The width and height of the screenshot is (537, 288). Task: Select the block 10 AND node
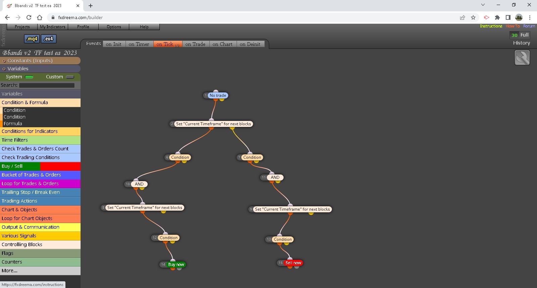139,184
